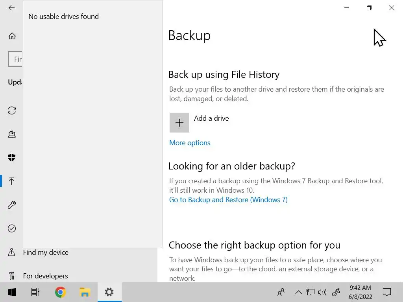Open the More options link
403x302 pixels.
click(x=190, y=143)
